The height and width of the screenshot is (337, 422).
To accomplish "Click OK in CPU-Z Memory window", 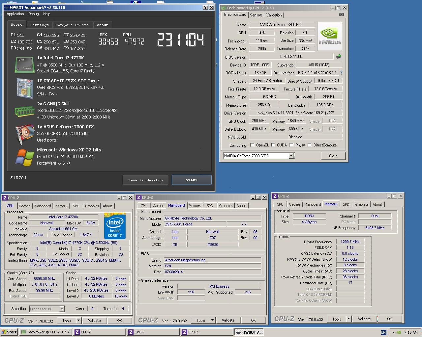I will click(389, 319).
